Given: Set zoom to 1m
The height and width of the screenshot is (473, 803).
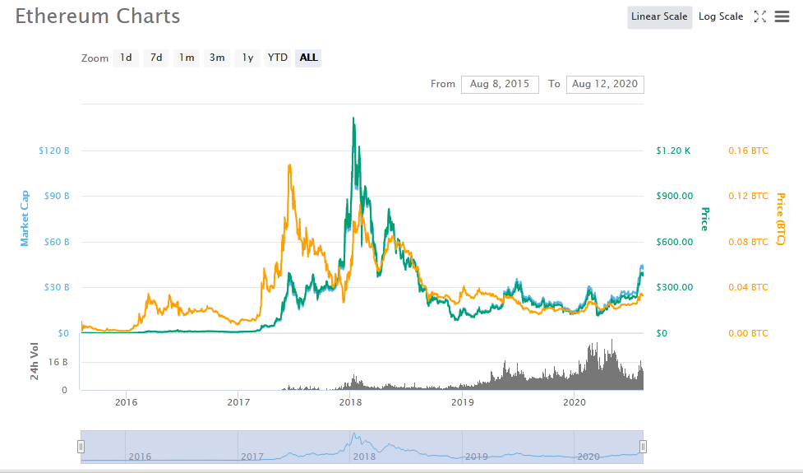Looking at the screenshot, I should tap(187, 58).
